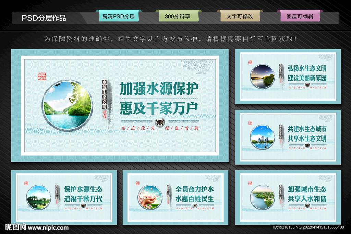
Task: Click the 图层可编辑 ribbon badge
Action: [x=301, y=16]
